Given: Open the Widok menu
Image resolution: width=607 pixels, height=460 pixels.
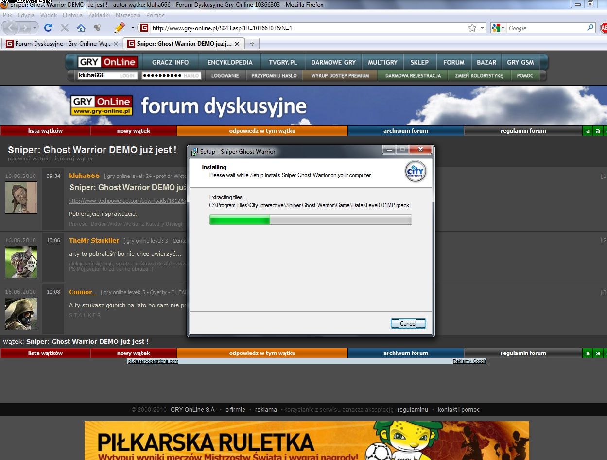Looking at the screenshot, I should [x=49, y=15].
